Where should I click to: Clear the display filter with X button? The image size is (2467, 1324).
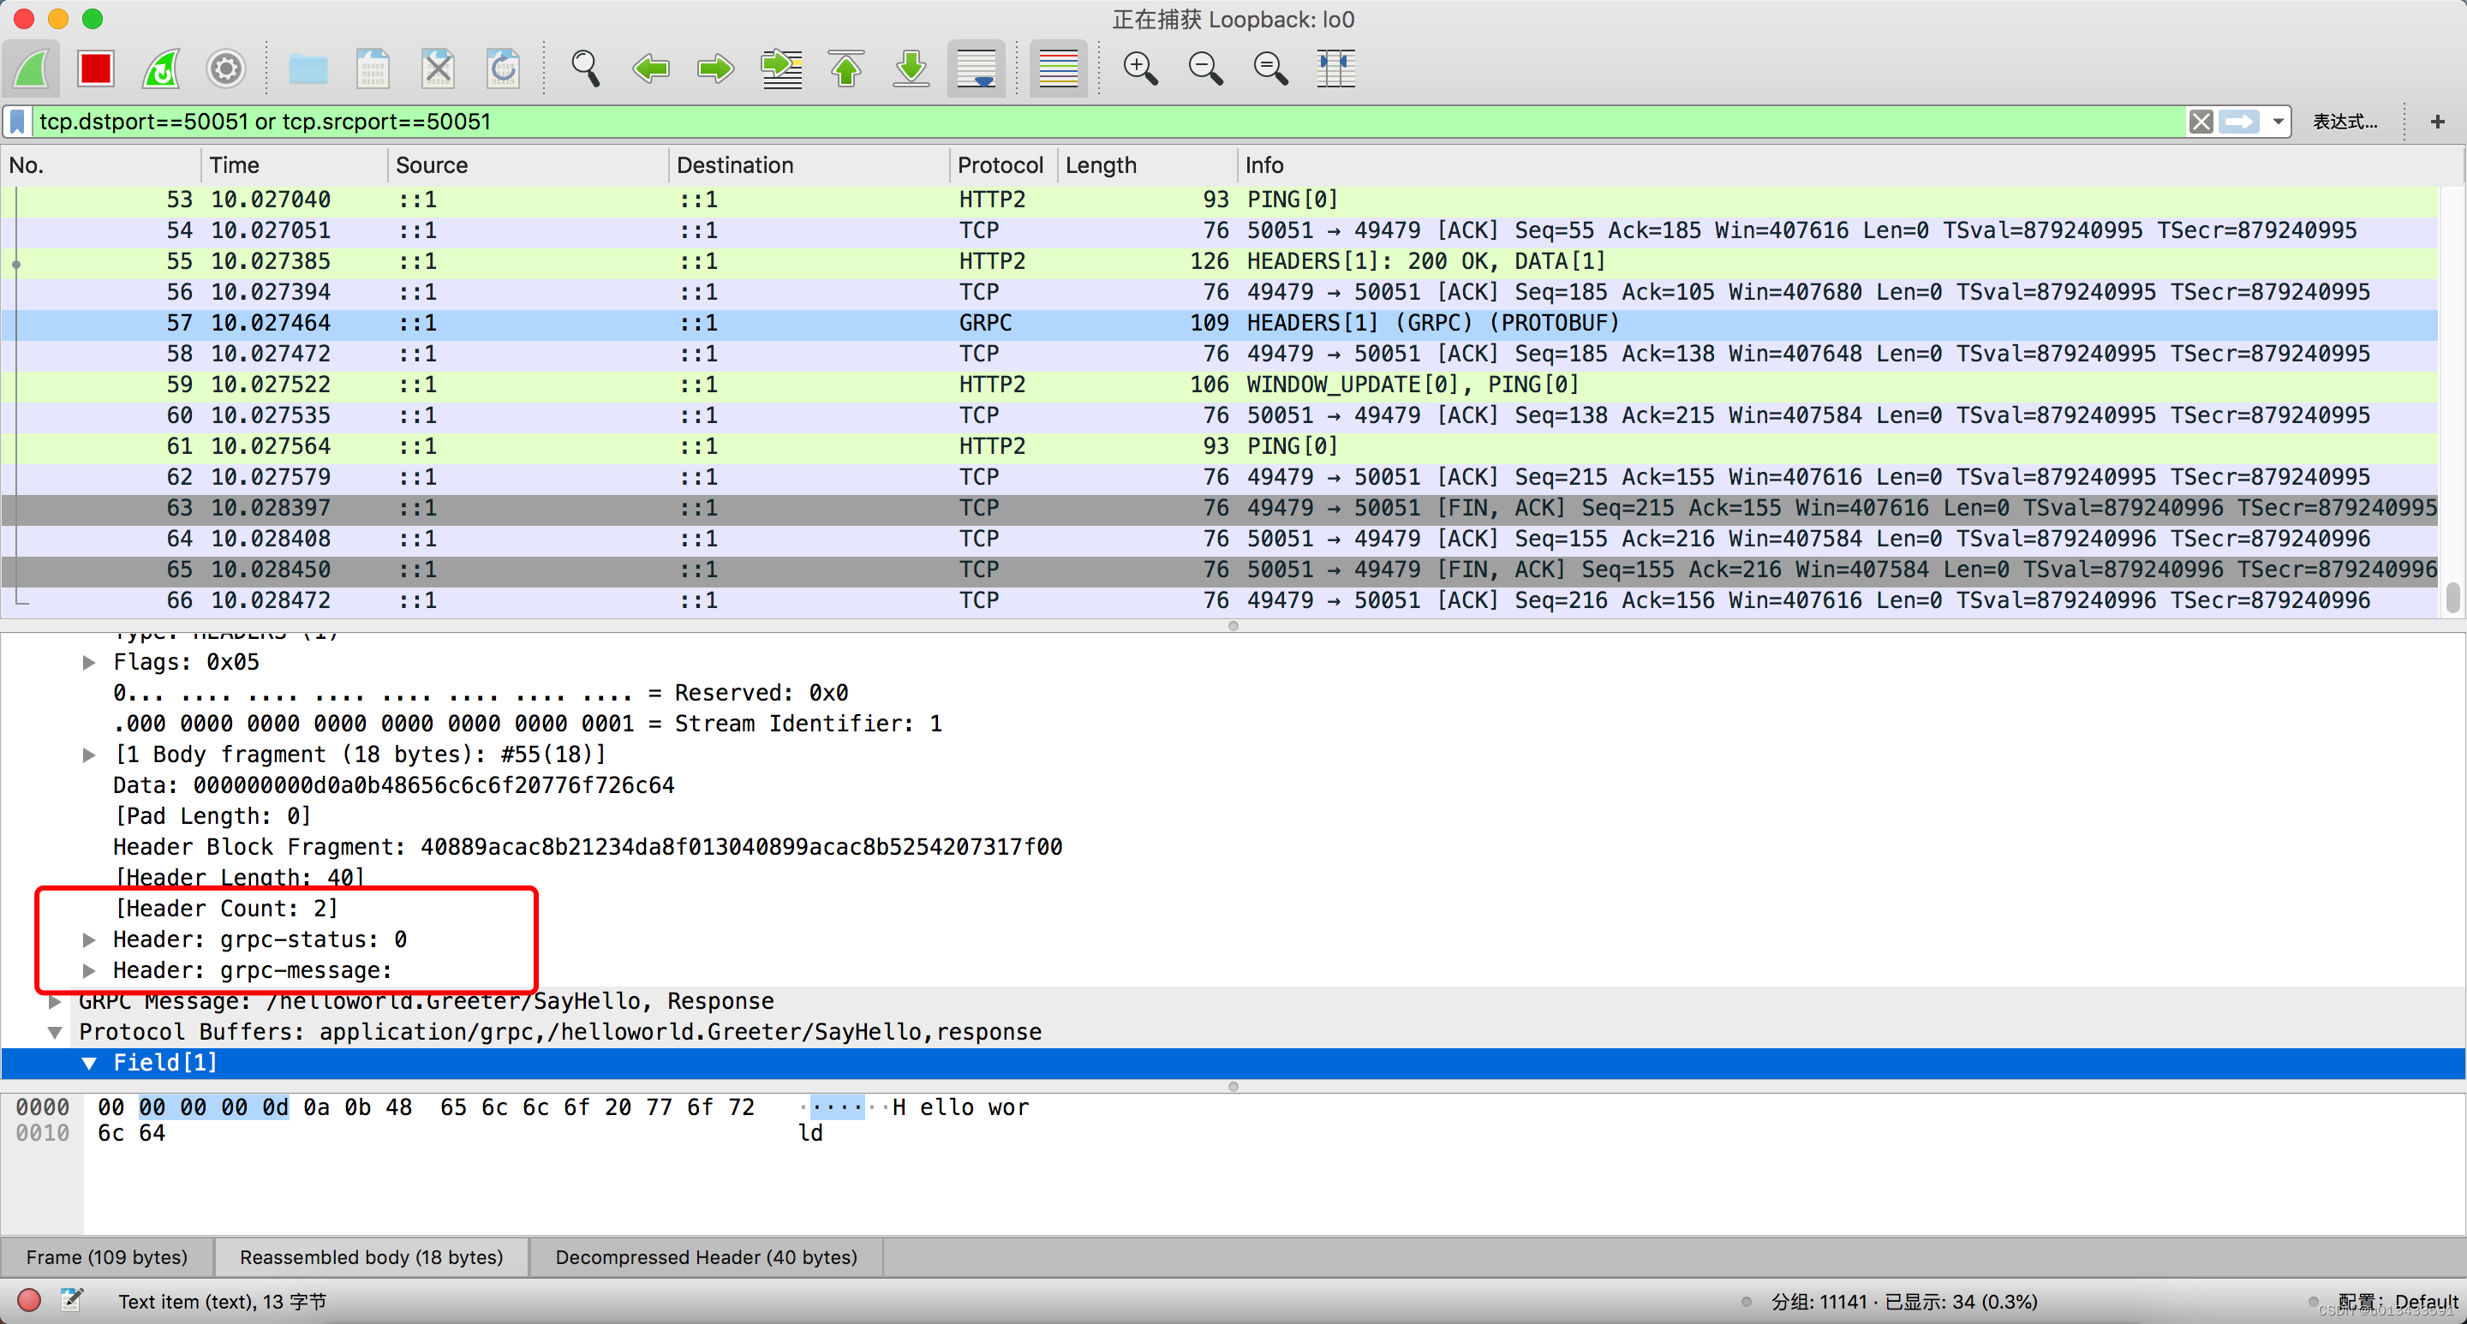[2200, 122]
